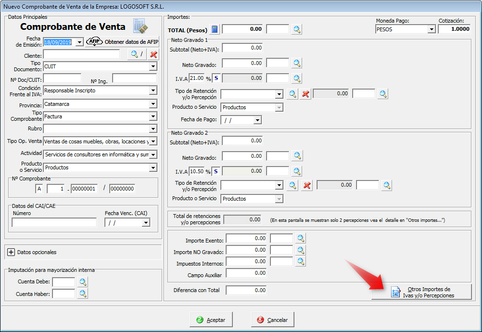Click the red X to clear Cliente
Image resolution: width=482 pixels, height=332 pixels.
153,54
